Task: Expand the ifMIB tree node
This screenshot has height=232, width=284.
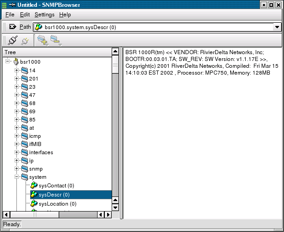Action: pos(16,144)
